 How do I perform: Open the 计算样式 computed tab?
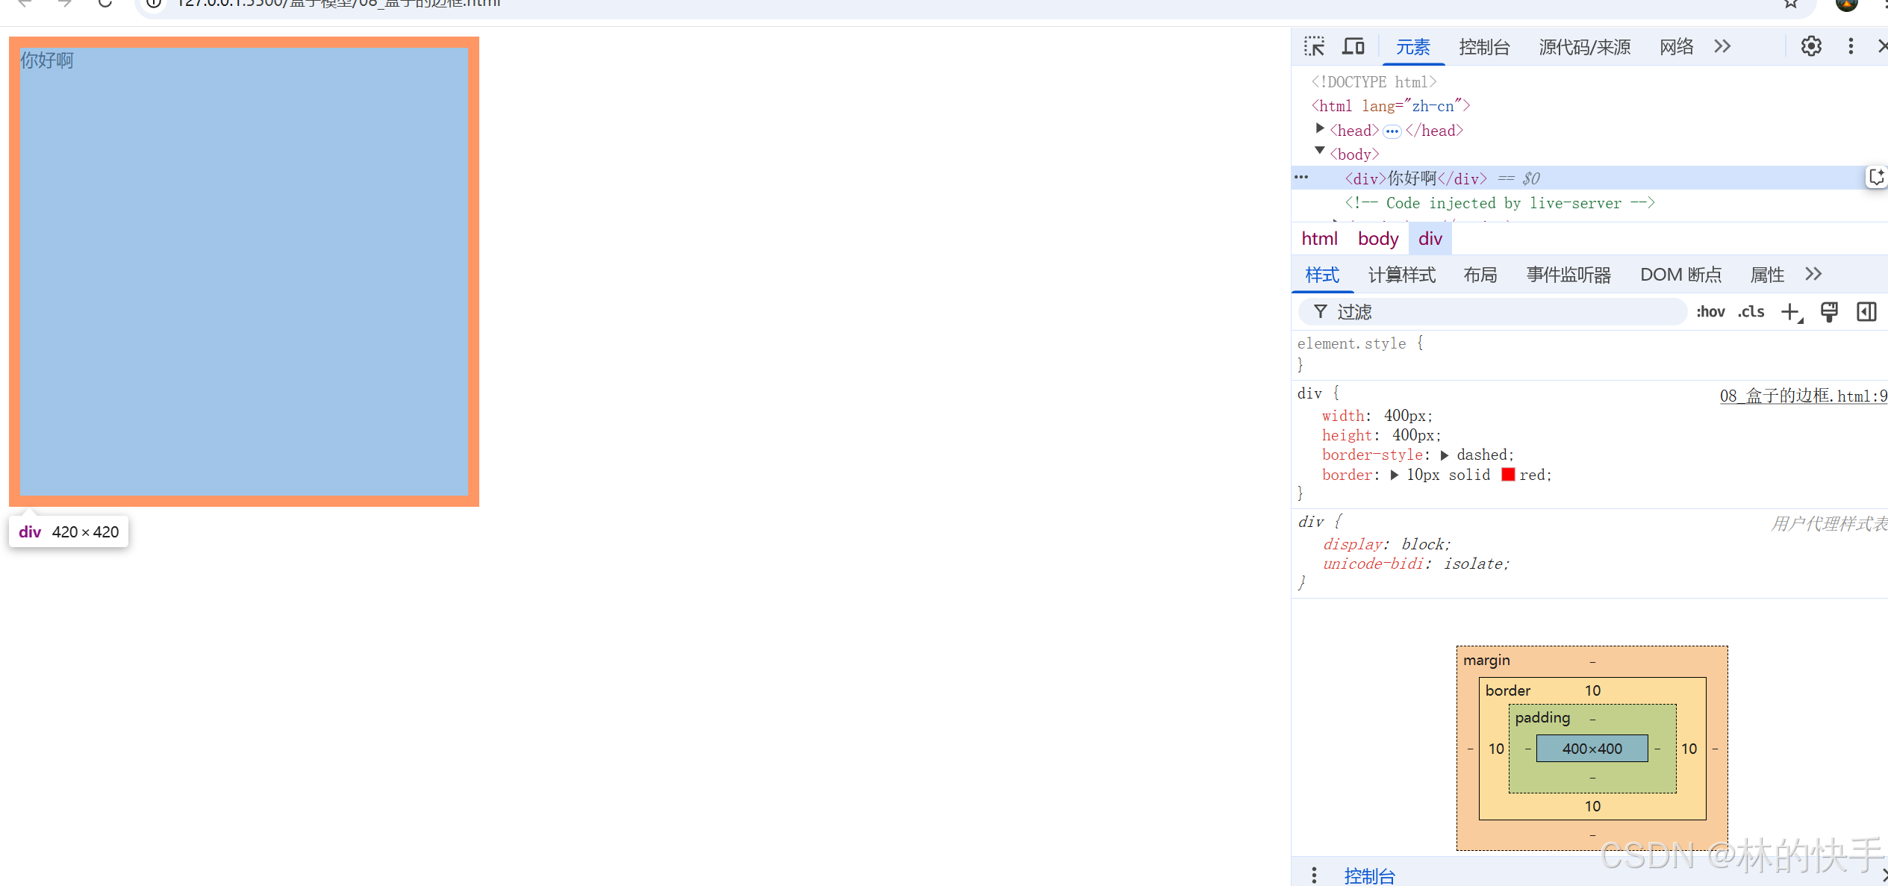tap(1401, 275)
